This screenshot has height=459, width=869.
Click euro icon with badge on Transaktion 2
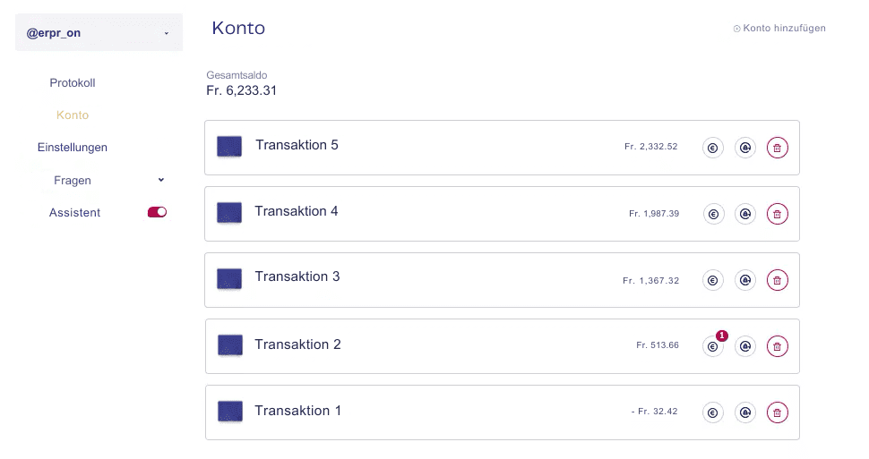(x=713, y=346)
